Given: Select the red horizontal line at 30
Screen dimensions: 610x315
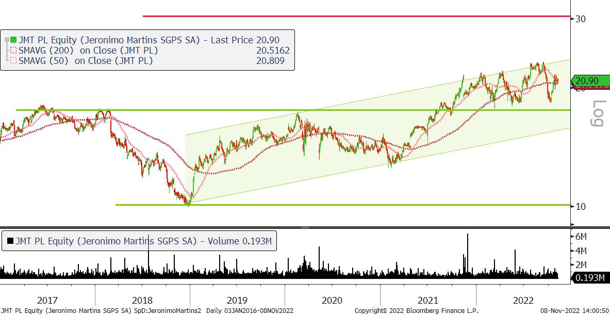Looking at the screenshot, I should point(356,16).
